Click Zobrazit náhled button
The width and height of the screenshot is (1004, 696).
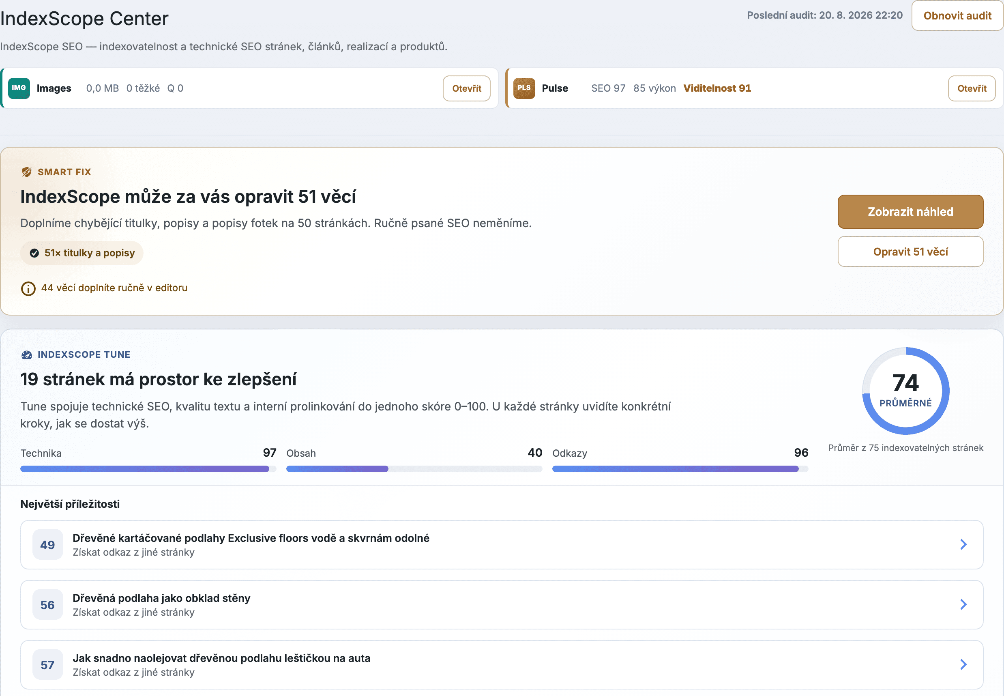click(910, 211)
